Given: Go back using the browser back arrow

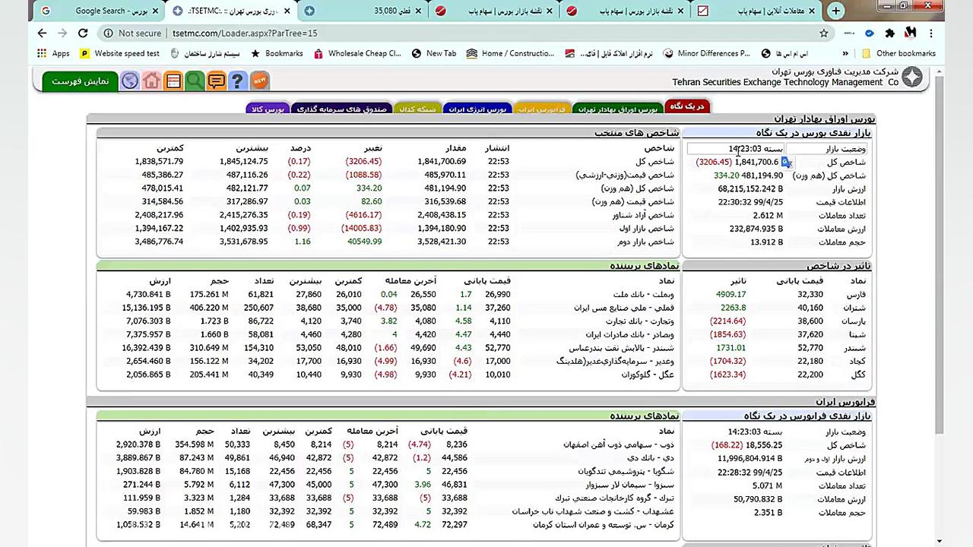Looking at the screenshot, I should click(x=42, y=33).
